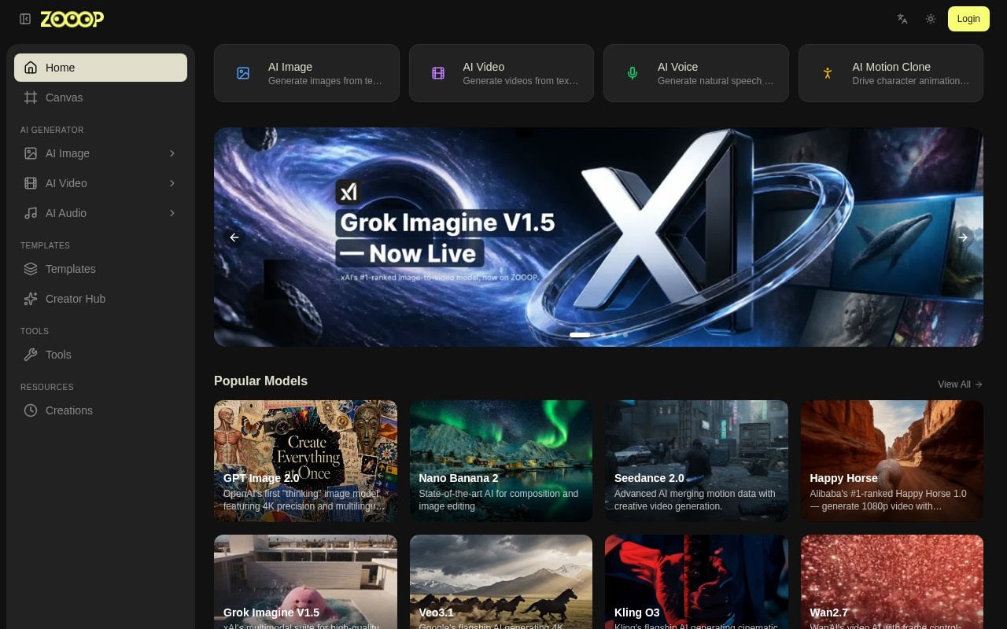Open the Veo3.1 model card
Image resolution: width=1007 pixels, height=629 pixels.
point(501,582)
